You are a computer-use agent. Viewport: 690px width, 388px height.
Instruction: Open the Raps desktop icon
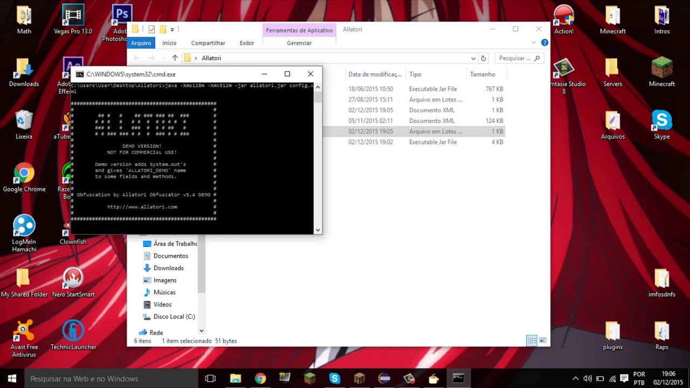pyautogui.click(x=662, y=336)
